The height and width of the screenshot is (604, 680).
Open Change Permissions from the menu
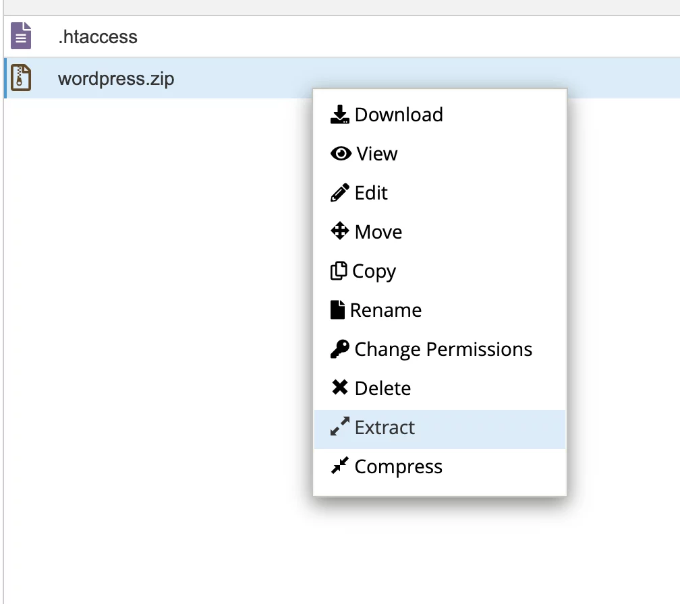440,349
